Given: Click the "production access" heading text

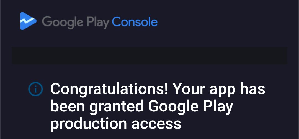Looking at the screenshot, I should click(116, 124).
